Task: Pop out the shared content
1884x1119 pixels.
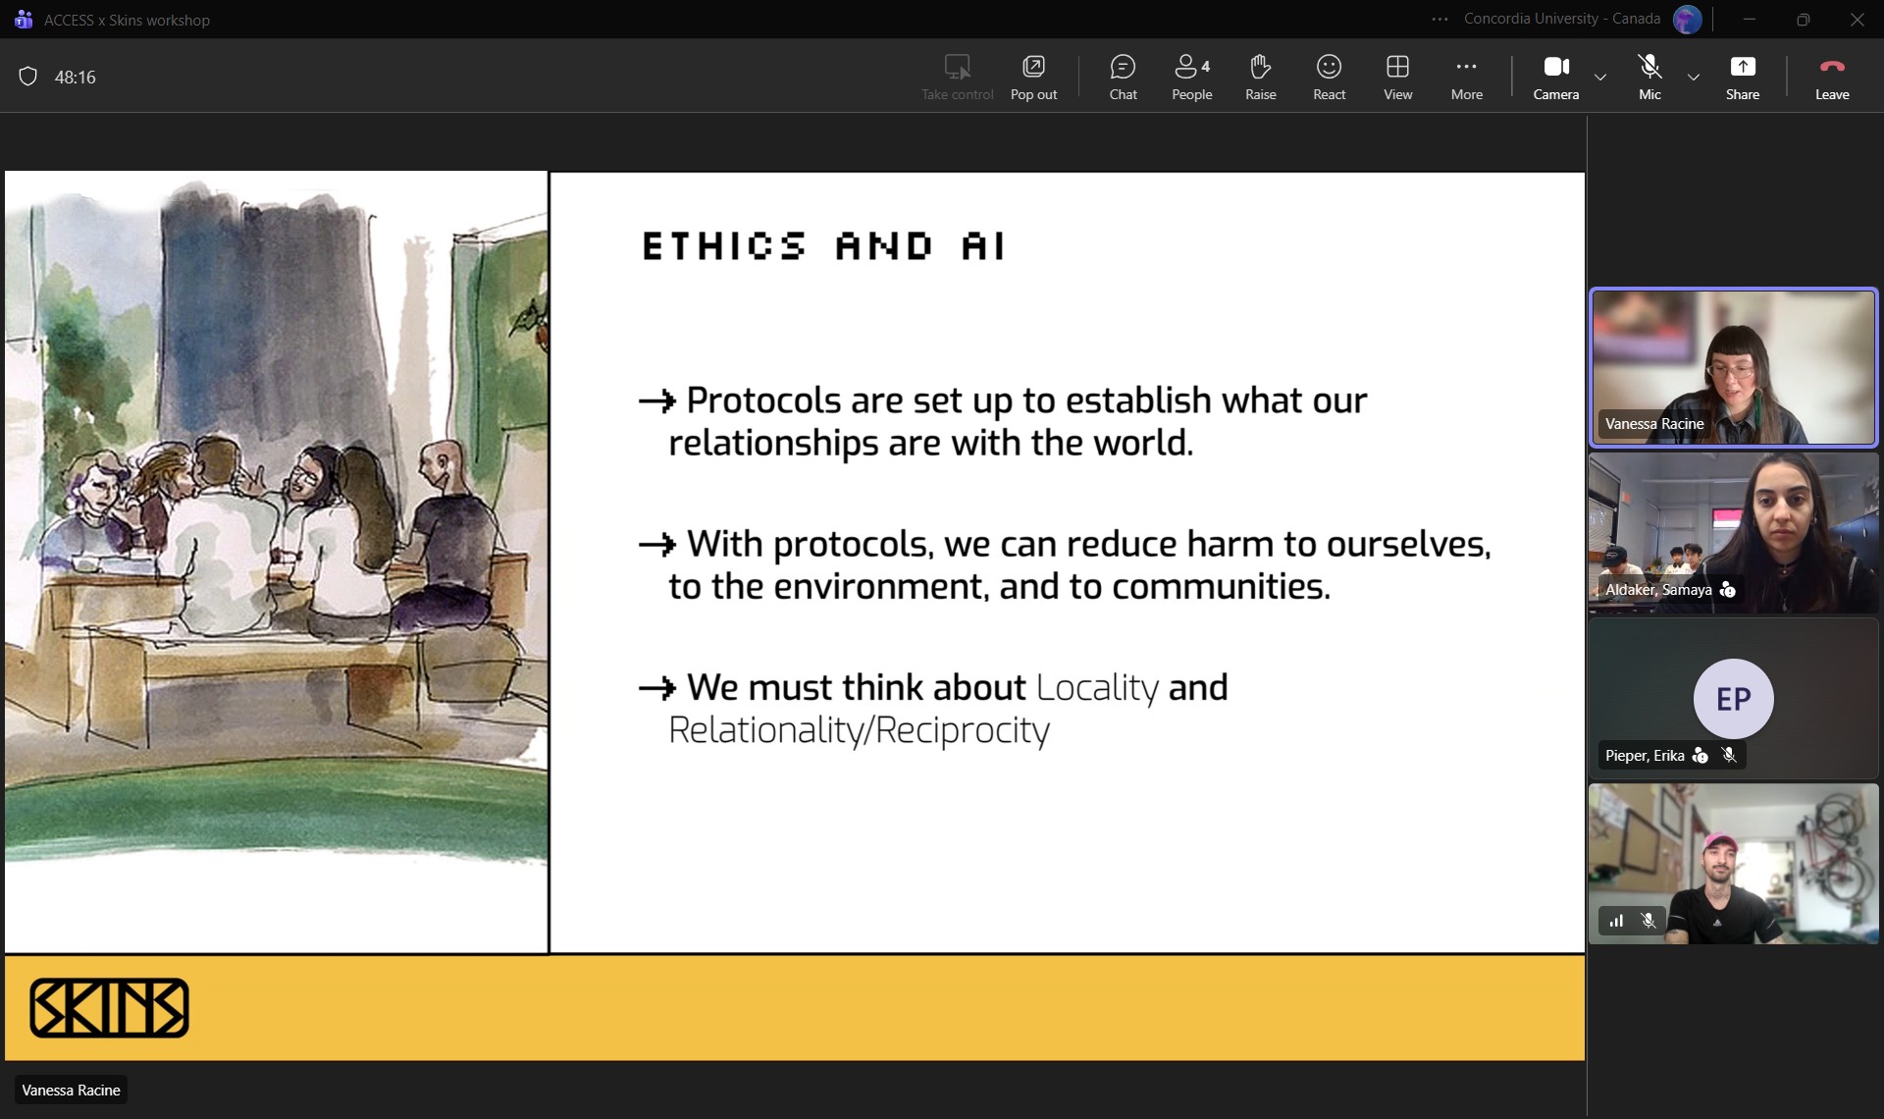Action: coord(1033,77)
